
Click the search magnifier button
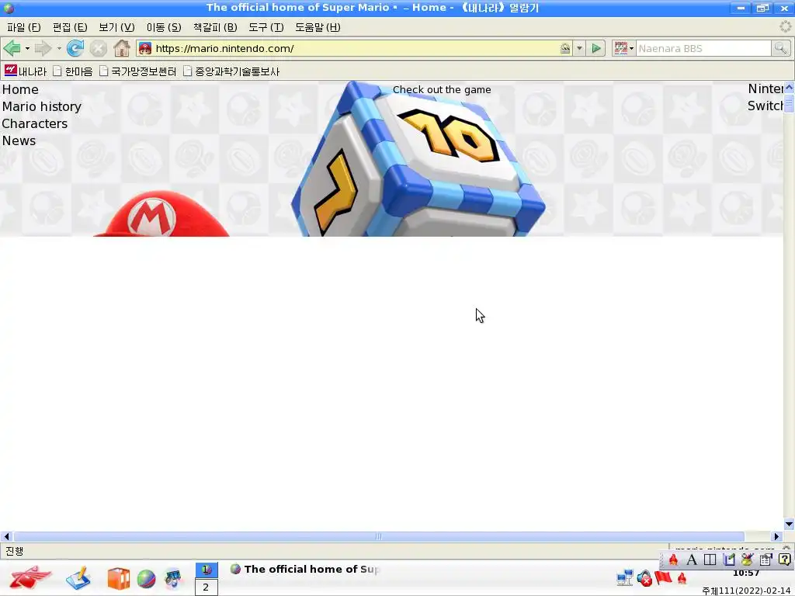click(x=780, y=49)
